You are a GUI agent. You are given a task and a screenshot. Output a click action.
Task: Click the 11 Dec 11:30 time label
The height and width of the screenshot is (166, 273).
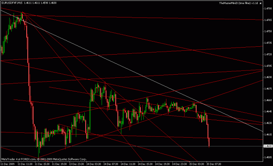point(25,164)
